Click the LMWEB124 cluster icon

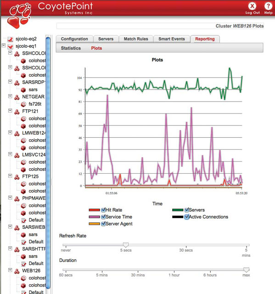point(17,134)
